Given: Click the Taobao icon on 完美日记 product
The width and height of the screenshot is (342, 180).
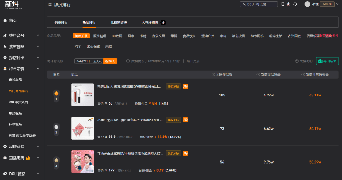Looking at the screenshot, I should tap(186, 86).
